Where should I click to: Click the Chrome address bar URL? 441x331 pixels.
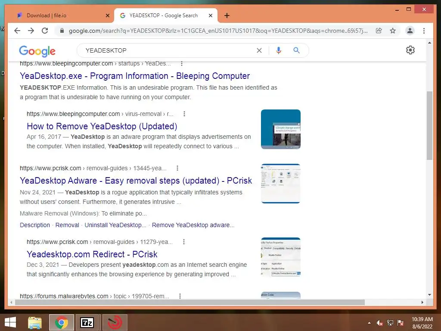[218, 31]
